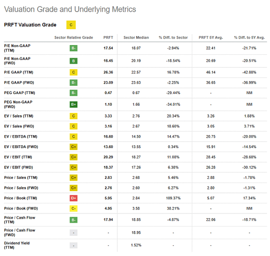Viewport: 270px width, 256px height.
Task: Click the C+ grade badge for EV / EBIT (FWD)
Action: pos(73,167)
